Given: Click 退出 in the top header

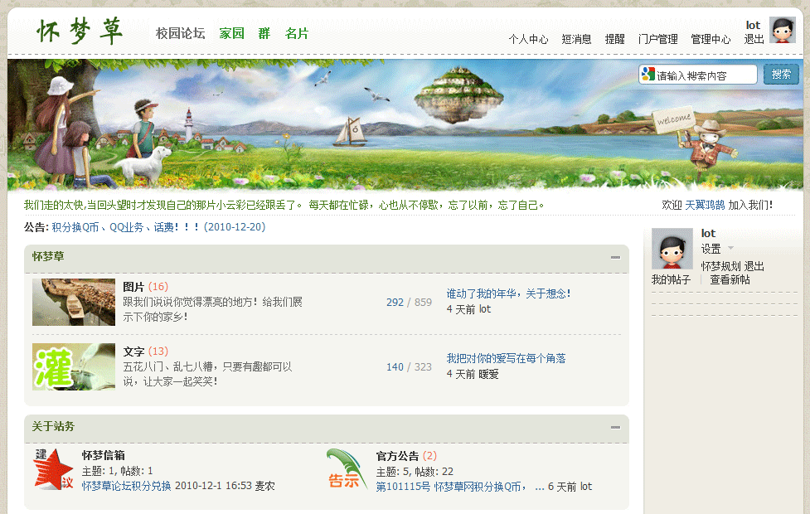Looking at the screenshot, I should point(754,39).
